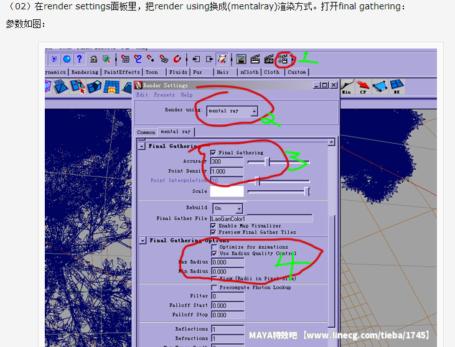Click the Max Radius value field
Screen dimensions: 455x347
(x=228, y=262)
